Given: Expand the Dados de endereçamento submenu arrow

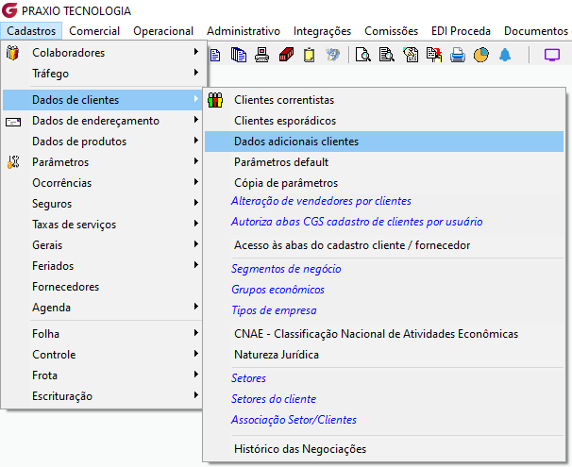Looking at the screenshot, I should click(196, 120).
